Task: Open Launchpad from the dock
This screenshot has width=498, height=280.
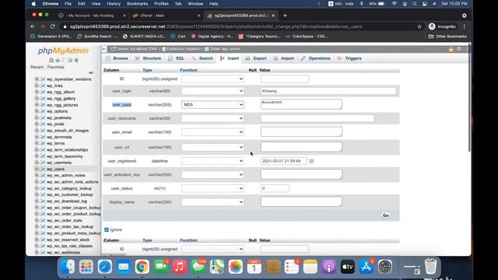Action: tap(86, 267)
